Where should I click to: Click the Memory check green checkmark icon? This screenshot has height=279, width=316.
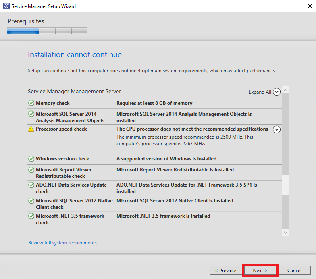tap(31, 103)
